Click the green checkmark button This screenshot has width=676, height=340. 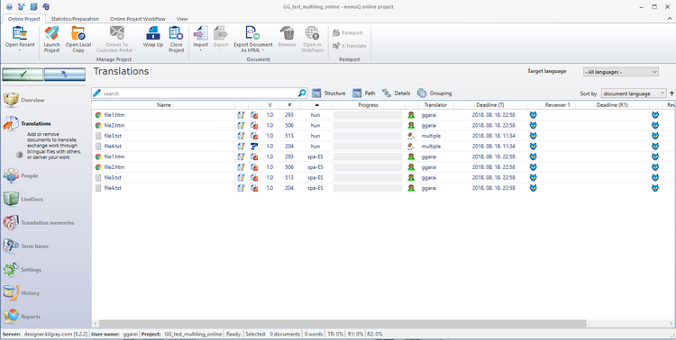pos(23,75)
